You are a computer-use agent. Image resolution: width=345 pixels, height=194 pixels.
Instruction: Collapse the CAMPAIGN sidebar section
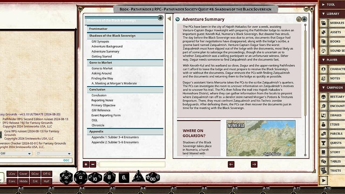coord(332,88)
